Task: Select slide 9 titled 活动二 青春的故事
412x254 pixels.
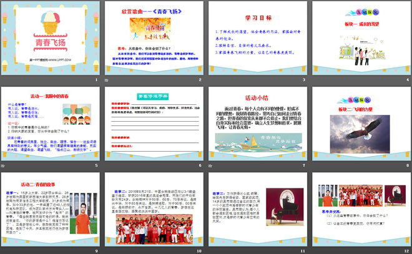Action: click(51, 209)
